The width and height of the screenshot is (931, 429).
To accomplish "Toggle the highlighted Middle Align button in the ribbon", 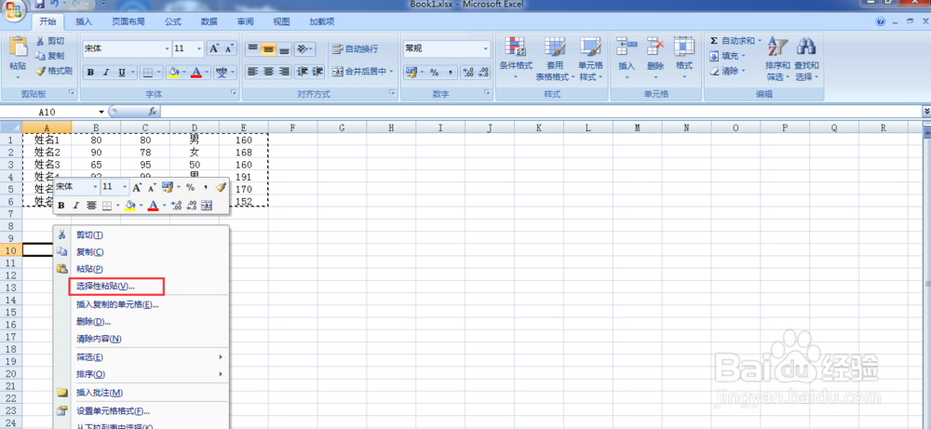I will [268, 48].
